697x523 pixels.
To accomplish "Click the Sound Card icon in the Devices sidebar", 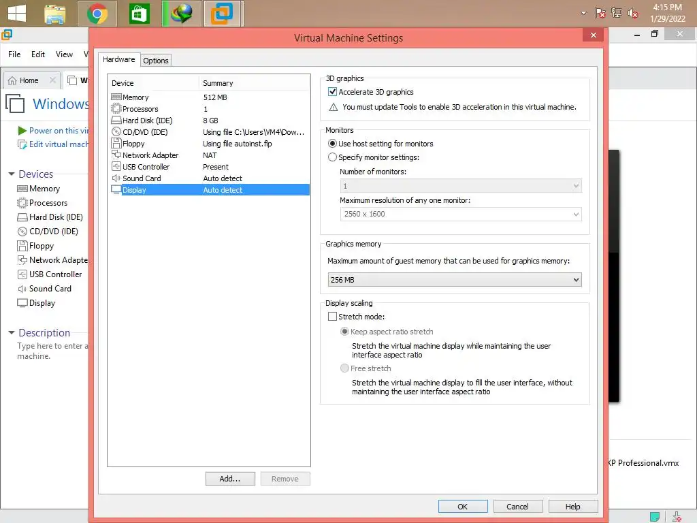I will pos(22,289).
